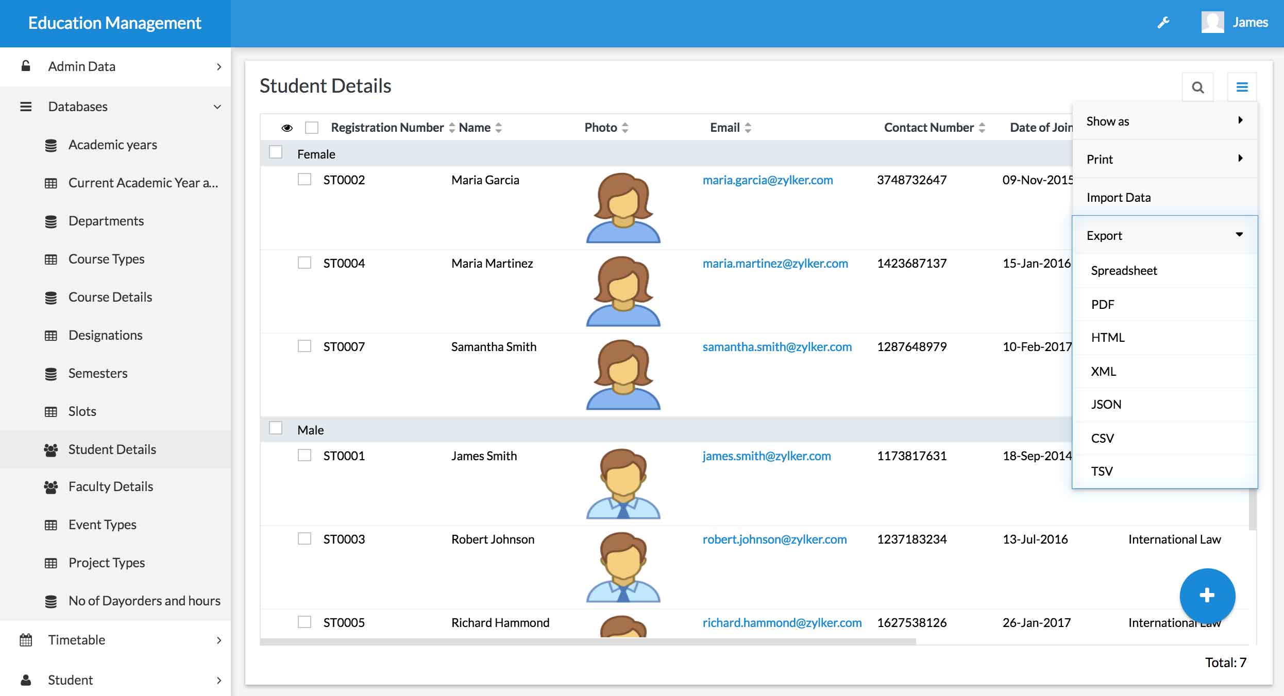Click No of Dayorders database icon
The image size is (1284, 696).
50,602
